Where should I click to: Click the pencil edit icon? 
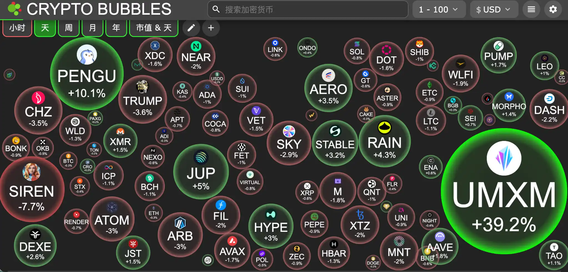191,28
